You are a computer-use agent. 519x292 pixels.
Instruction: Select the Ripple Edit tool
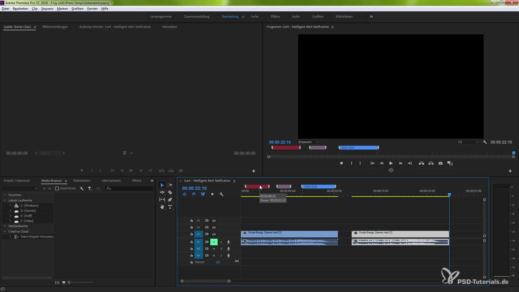pos(162,193)
